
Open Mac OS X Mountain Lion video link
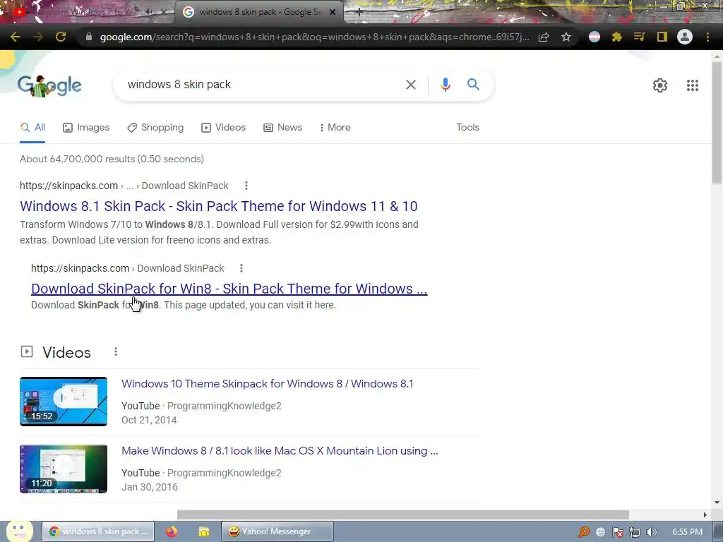click(280, 451)
